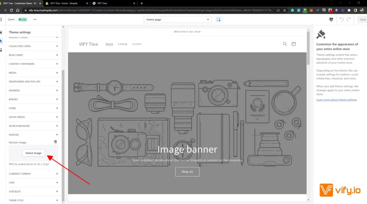Expand the Badges settings section
Screen dimensions: 367x204
tap(33, 99)
